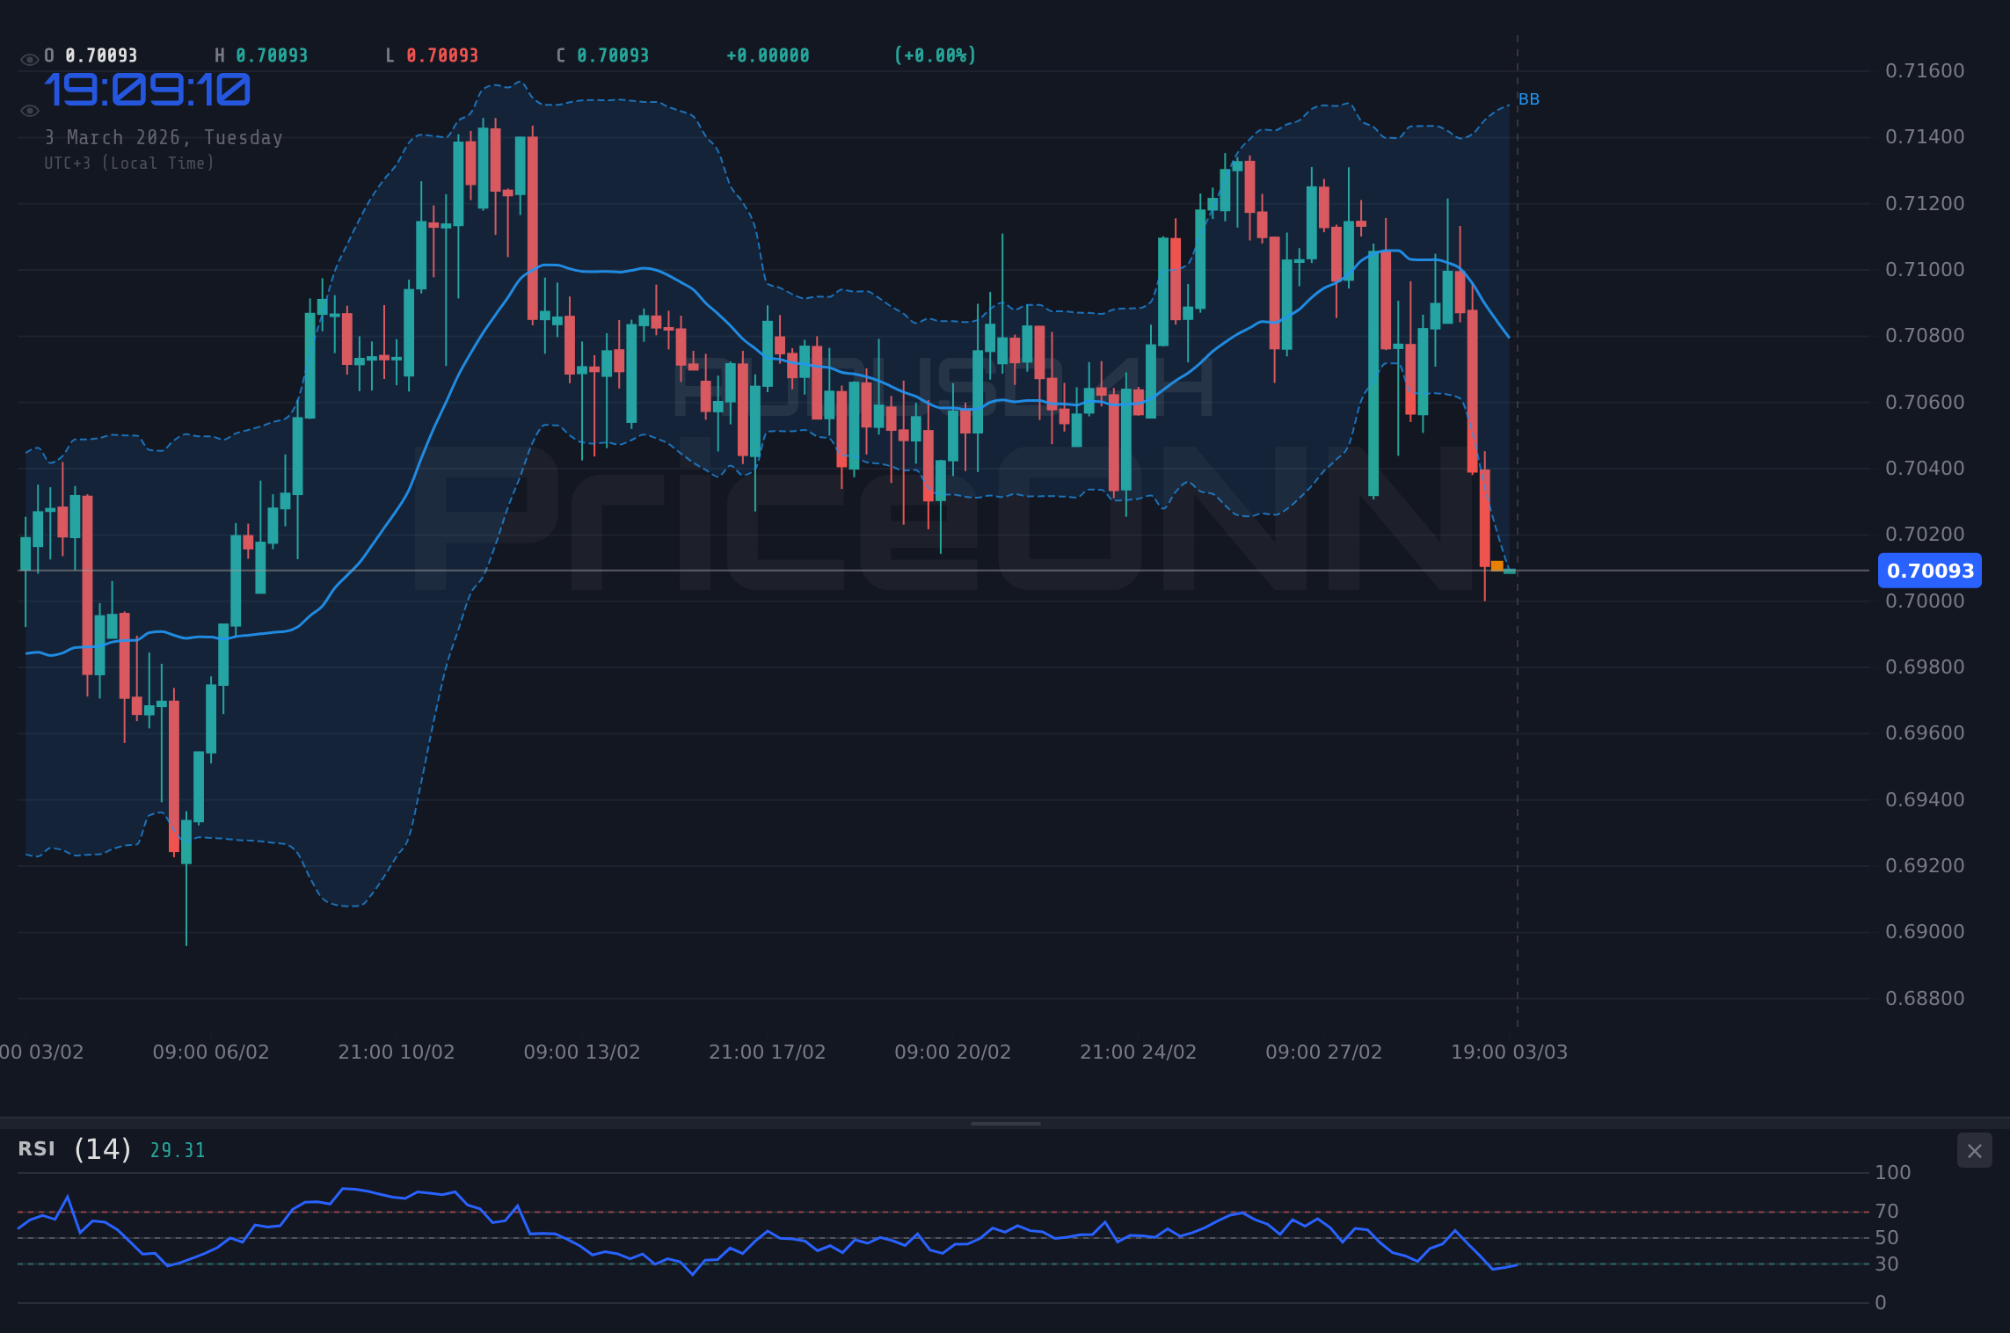Toggle the candle countdown timer visibility
The image size is (2010, 1333).
click(x=29, y=110)
